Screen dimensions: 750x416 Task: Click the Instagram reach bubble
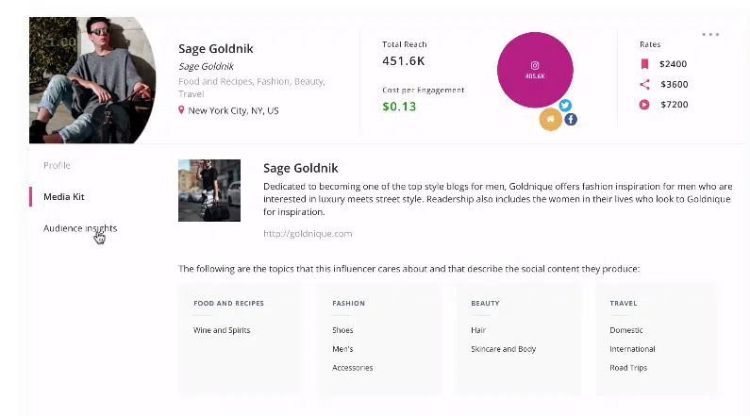pos(535,70)
